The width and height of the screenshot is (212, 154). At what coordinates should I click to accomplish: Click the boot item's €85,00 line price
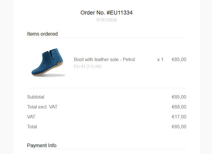(179, 59)
